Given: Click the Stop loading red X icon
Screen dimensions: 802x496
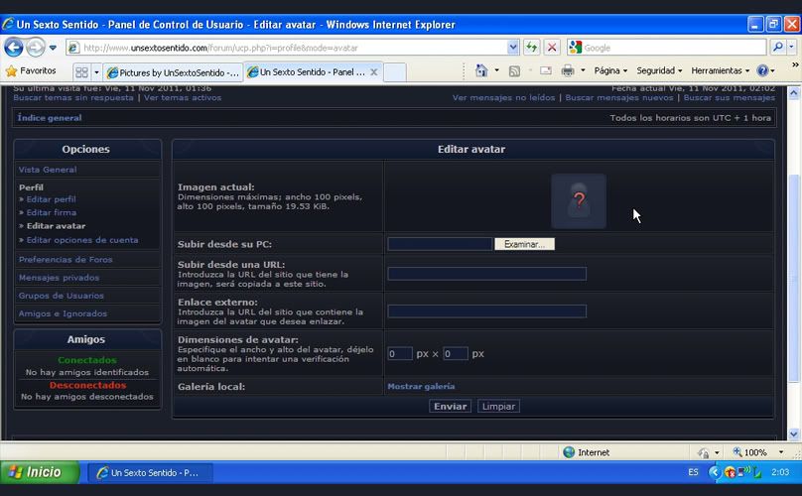Looking at the screenshot, I should point(552,48).
